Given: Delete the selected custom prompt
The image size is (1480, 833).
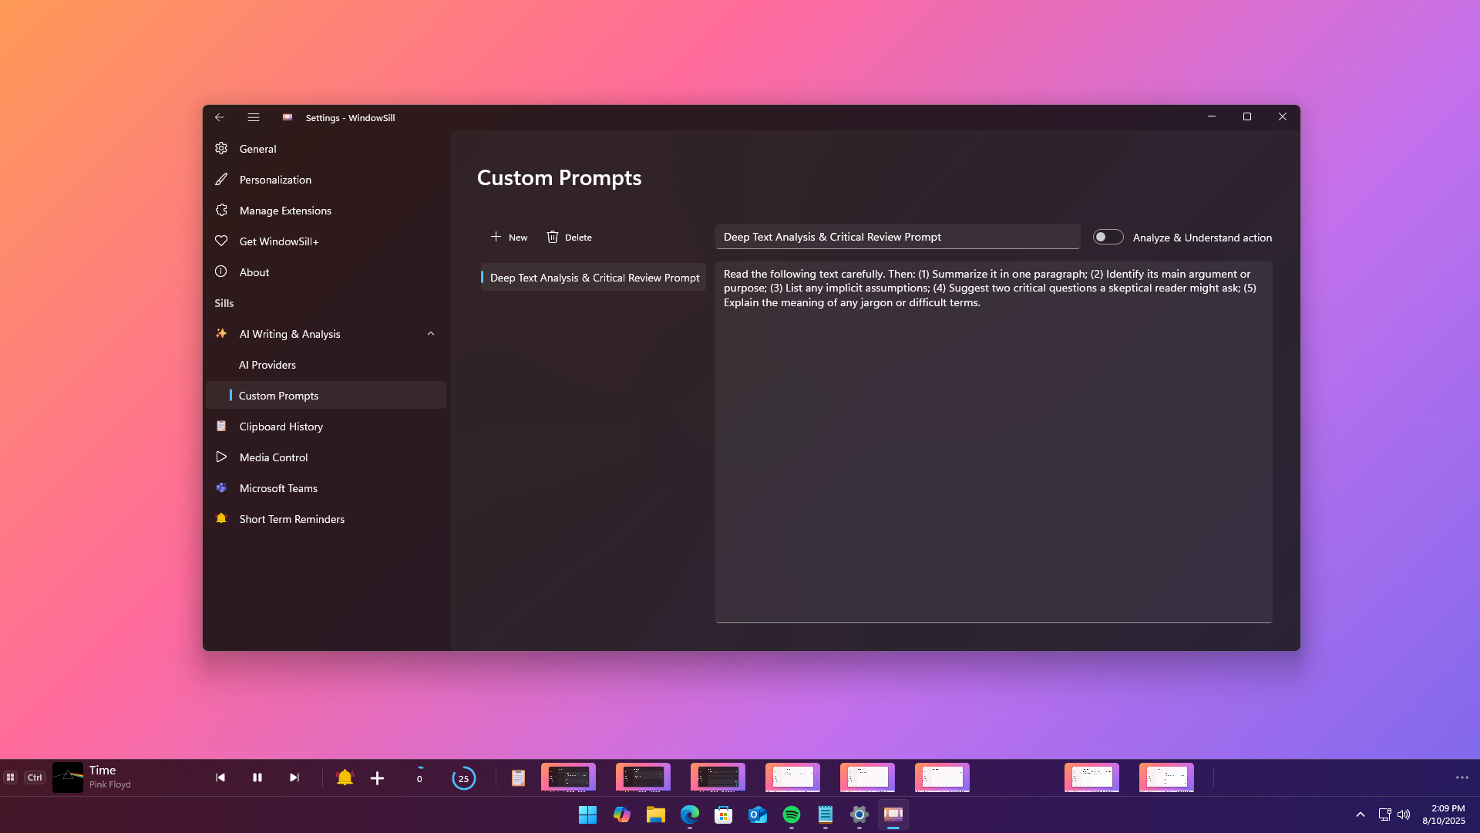Looking at the screenshot, I should (x=569, y=237).
